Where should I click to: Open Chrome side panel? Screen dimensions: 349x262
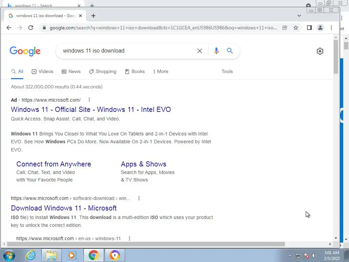click(x=309, y=28)
